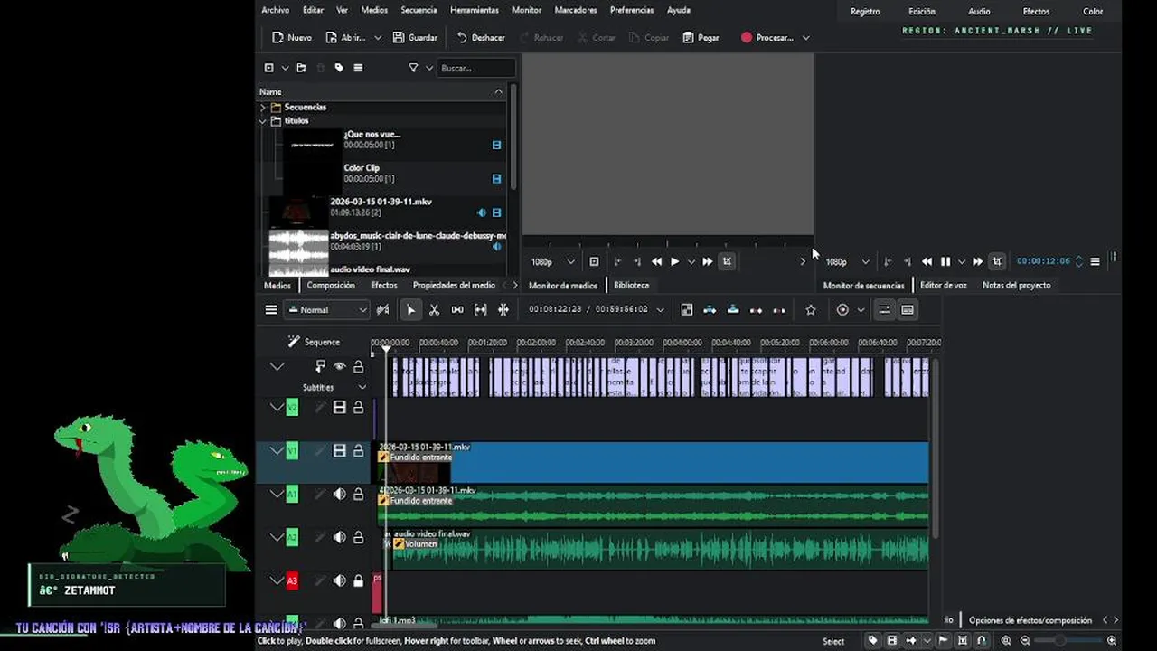Viewport: 1157px width, 651px height.
Task: Activate the selection arrow tool
Action: 411,310
